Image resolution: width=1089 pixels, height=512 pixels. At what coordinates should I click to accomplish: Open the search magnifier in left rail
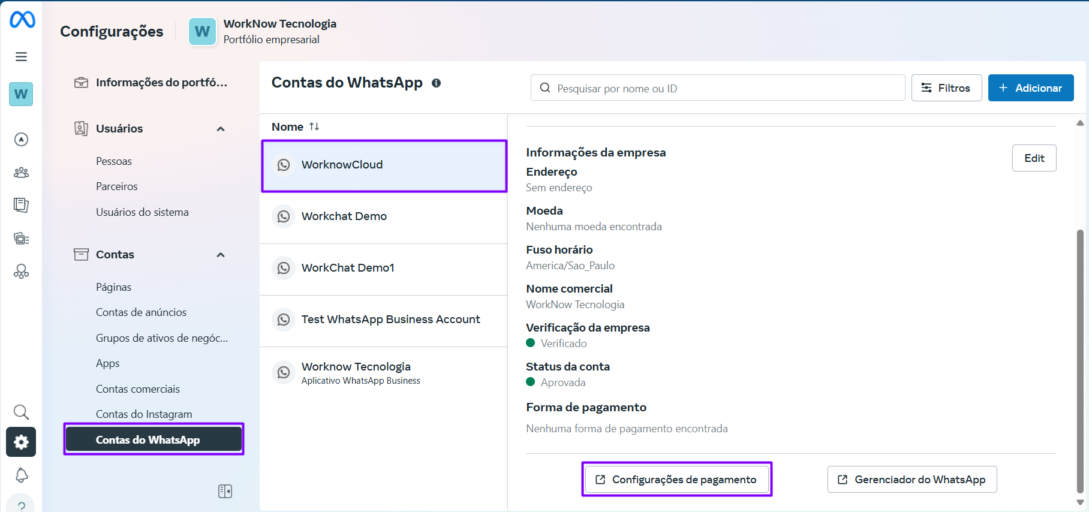point(21,412)
